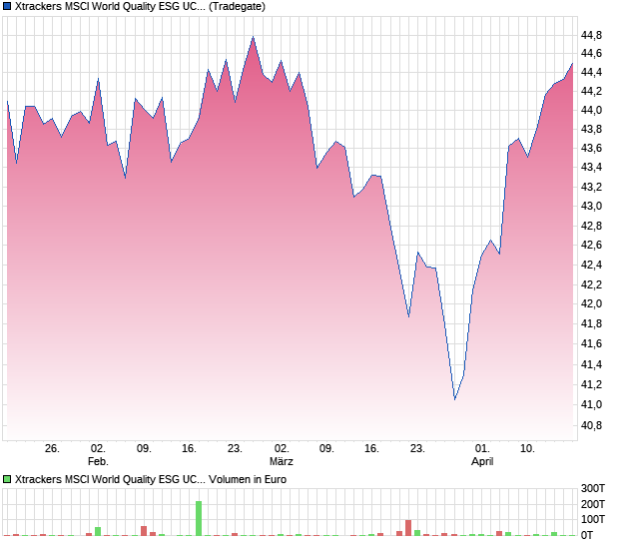Click the 44,2 price axis label
The height and width of the screenshot is (545, 619).
tap(591, 91)
